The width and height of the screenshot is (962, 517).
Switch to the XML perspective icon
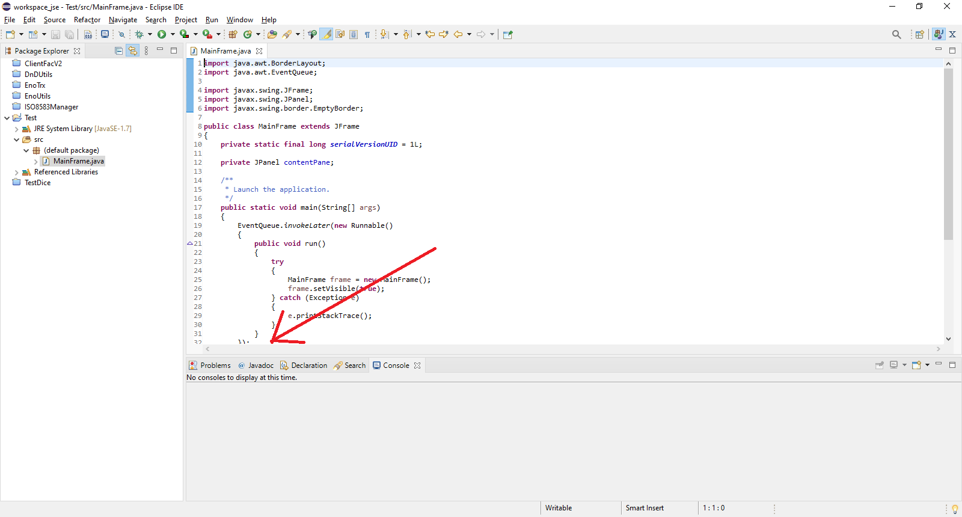(x=952, y=34)
